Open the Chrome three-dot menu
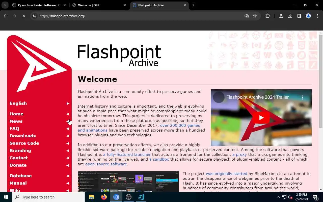This screenshot has width=323, height=202. click(x=317, y=16)
